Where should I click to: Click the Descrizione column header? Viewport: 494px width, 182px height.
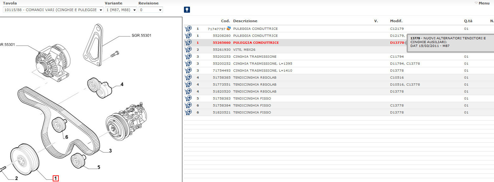pos(245,21)
